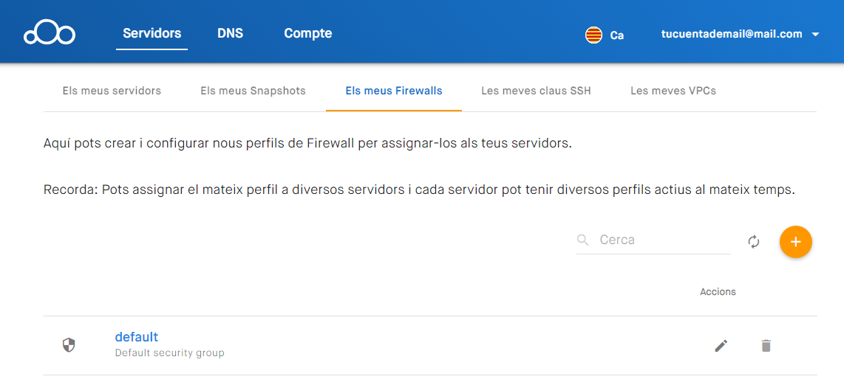
Task: Open the DNS menu
Action: click(230, 33)
